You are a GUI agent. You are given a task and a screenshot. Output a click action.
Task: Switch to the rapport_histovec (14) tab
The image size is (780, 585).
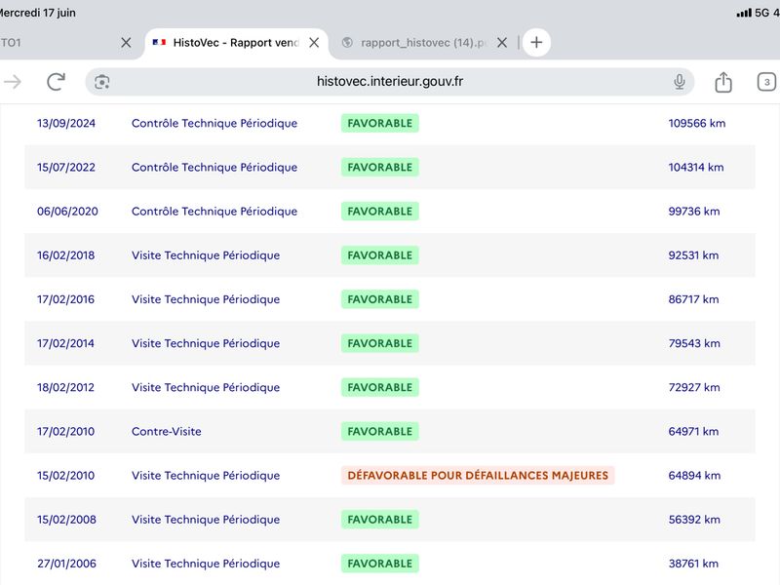(423, 43)
